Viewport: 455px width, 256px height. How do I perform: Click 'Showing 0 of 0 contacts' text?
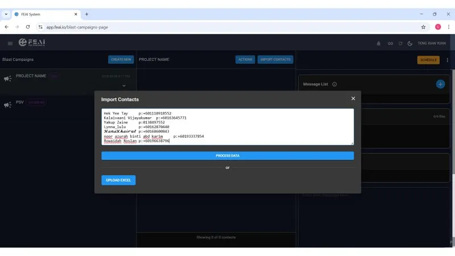click(216, 237)
